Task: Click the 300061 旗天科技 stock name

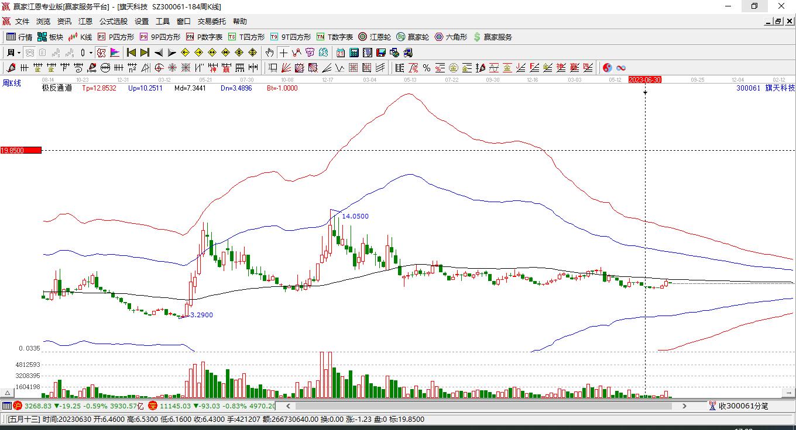Action: (x=766, y=88)
